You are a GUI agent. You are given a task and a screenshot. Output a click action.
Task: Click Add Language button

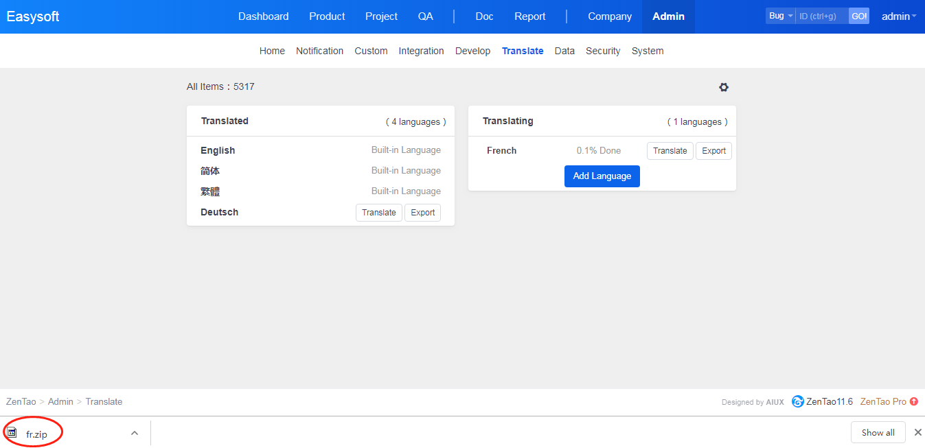click(602, 176)
